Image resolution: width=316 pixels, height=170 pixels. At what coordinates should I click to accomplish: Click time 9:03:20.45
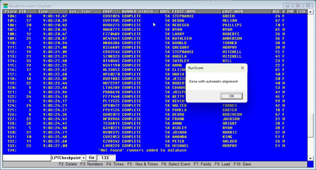click(x=55, y=30)
